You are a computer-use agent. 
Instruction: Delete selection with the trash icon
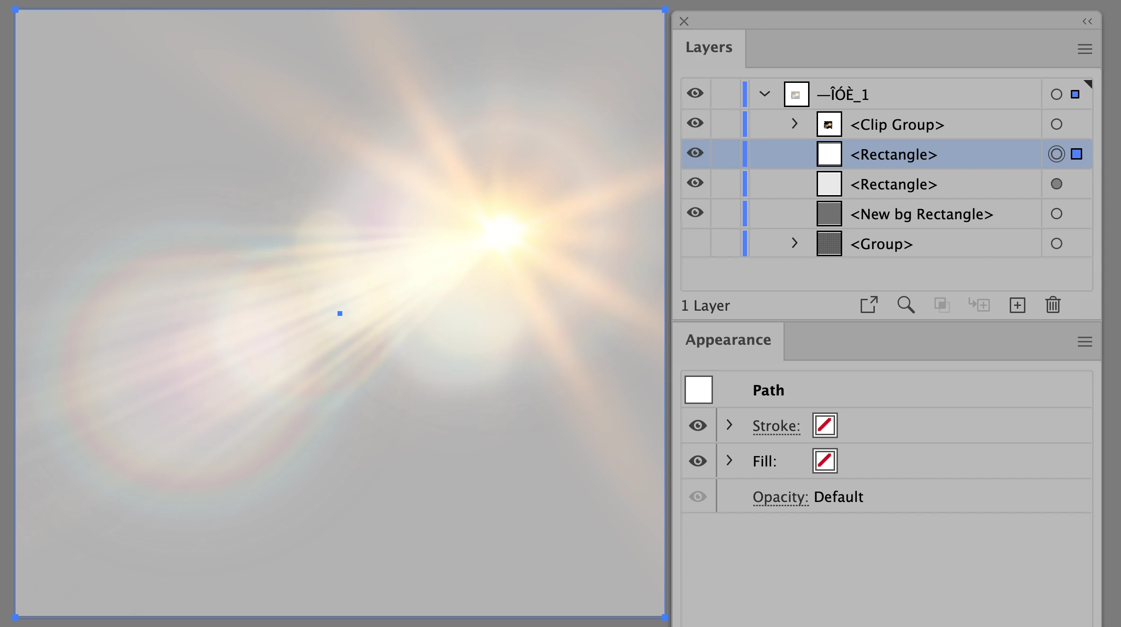(1053, 305)
